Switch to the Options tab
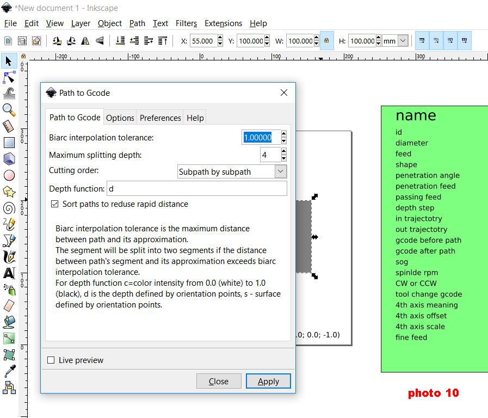 tap(120, 118)
